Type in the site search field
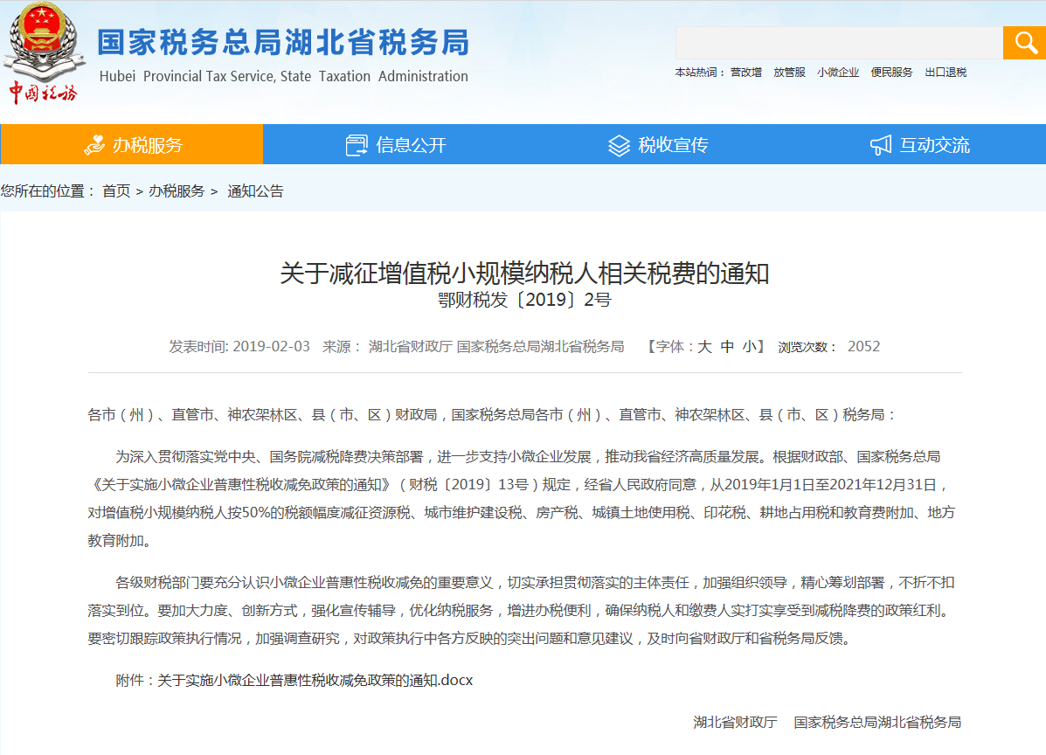1046x755 pixels. tap(838, 43)
